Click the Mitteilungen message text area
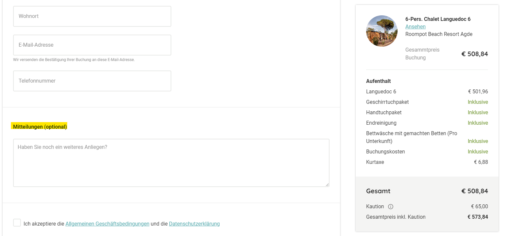 [171, 163]
